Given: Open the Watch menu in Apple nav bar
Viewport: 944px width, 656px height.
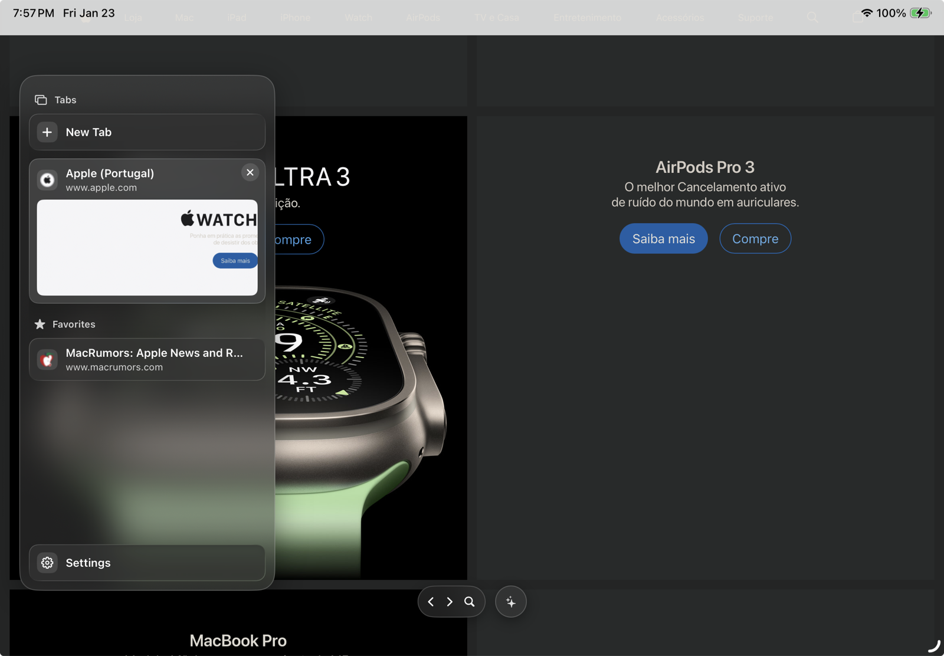Looking at the screenshot, I should pyautogui.click(x=359, y=18).
